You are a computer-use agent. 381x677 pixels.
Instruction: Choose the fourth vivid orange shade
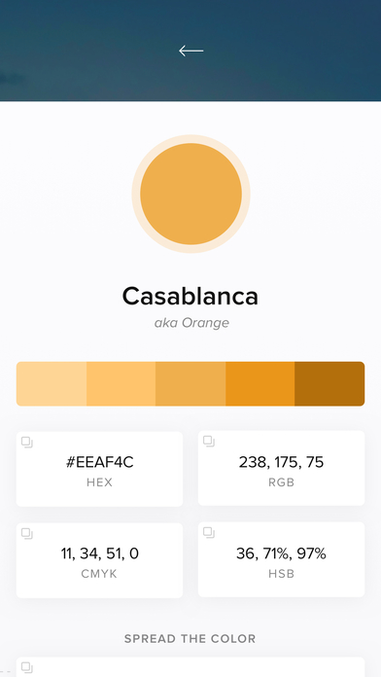click(260, 384)
